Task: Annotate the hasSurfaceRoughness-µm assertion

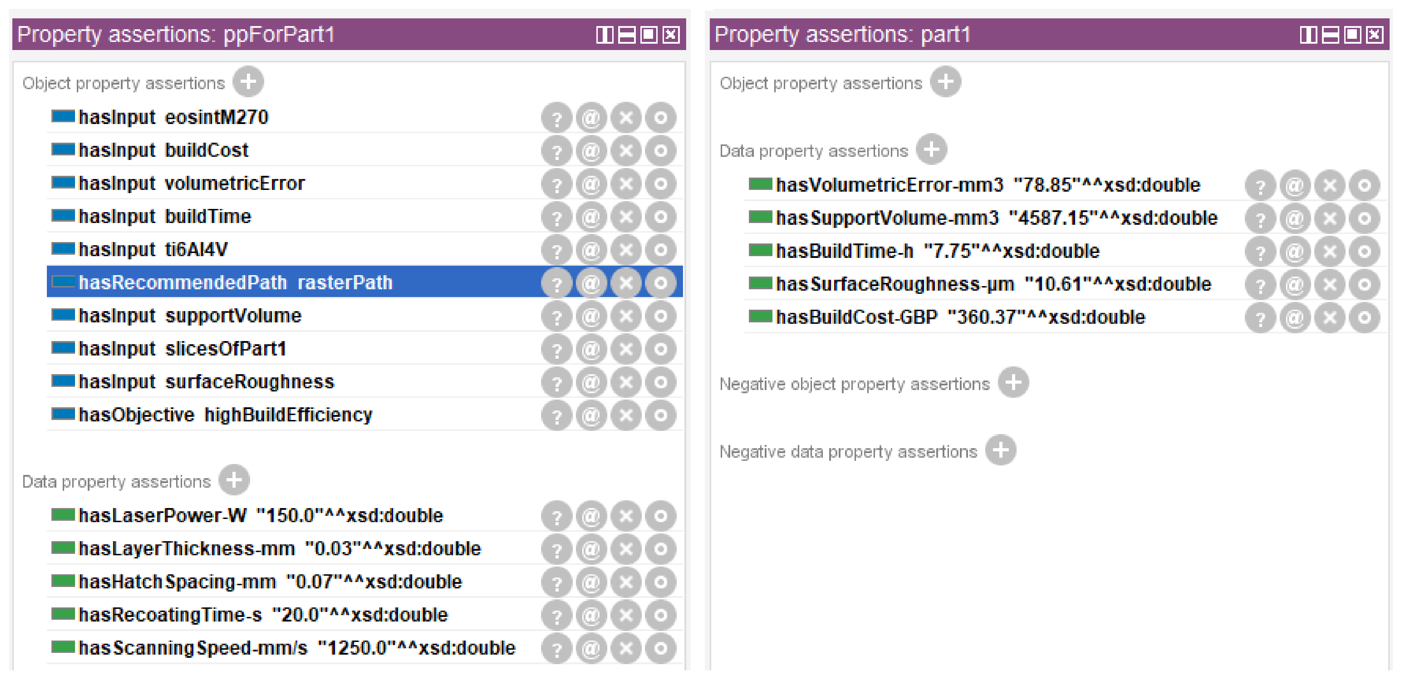Action: click(1295, 284)
